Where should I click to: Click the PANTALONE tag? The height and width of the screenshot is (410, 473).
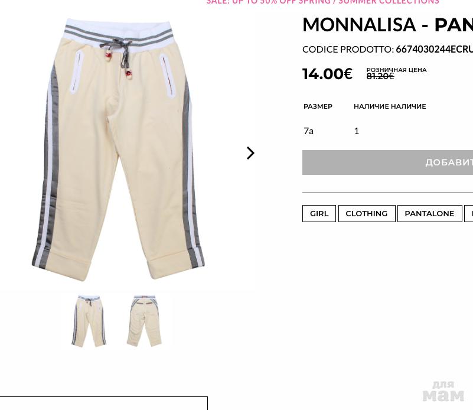[429, 214]
